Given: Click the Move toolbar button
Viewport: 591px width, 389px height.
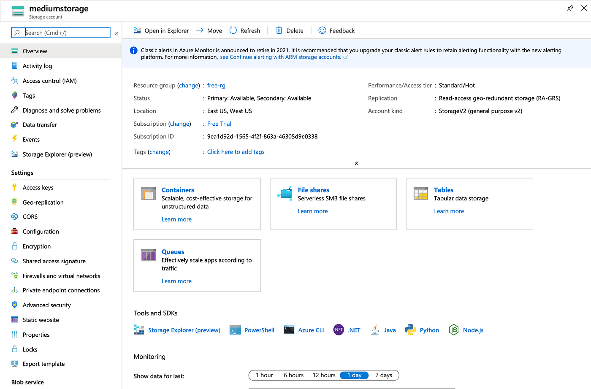Looking at the screenshot, I should pos(209,30).
